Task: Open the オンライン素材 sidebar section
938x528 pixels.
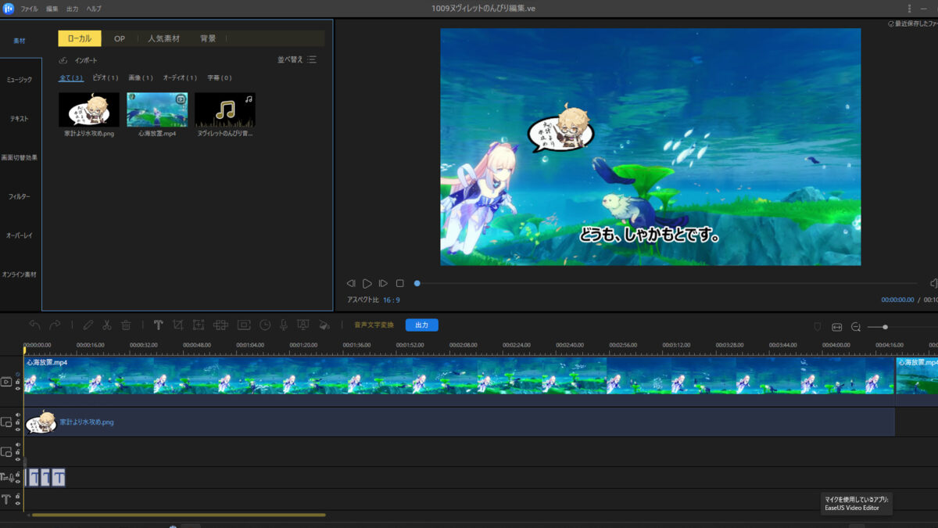Action: 20,275
